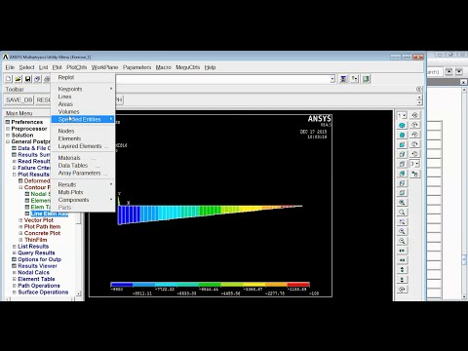Choose Specified Entities in Plot menu

tap(83, 119)
